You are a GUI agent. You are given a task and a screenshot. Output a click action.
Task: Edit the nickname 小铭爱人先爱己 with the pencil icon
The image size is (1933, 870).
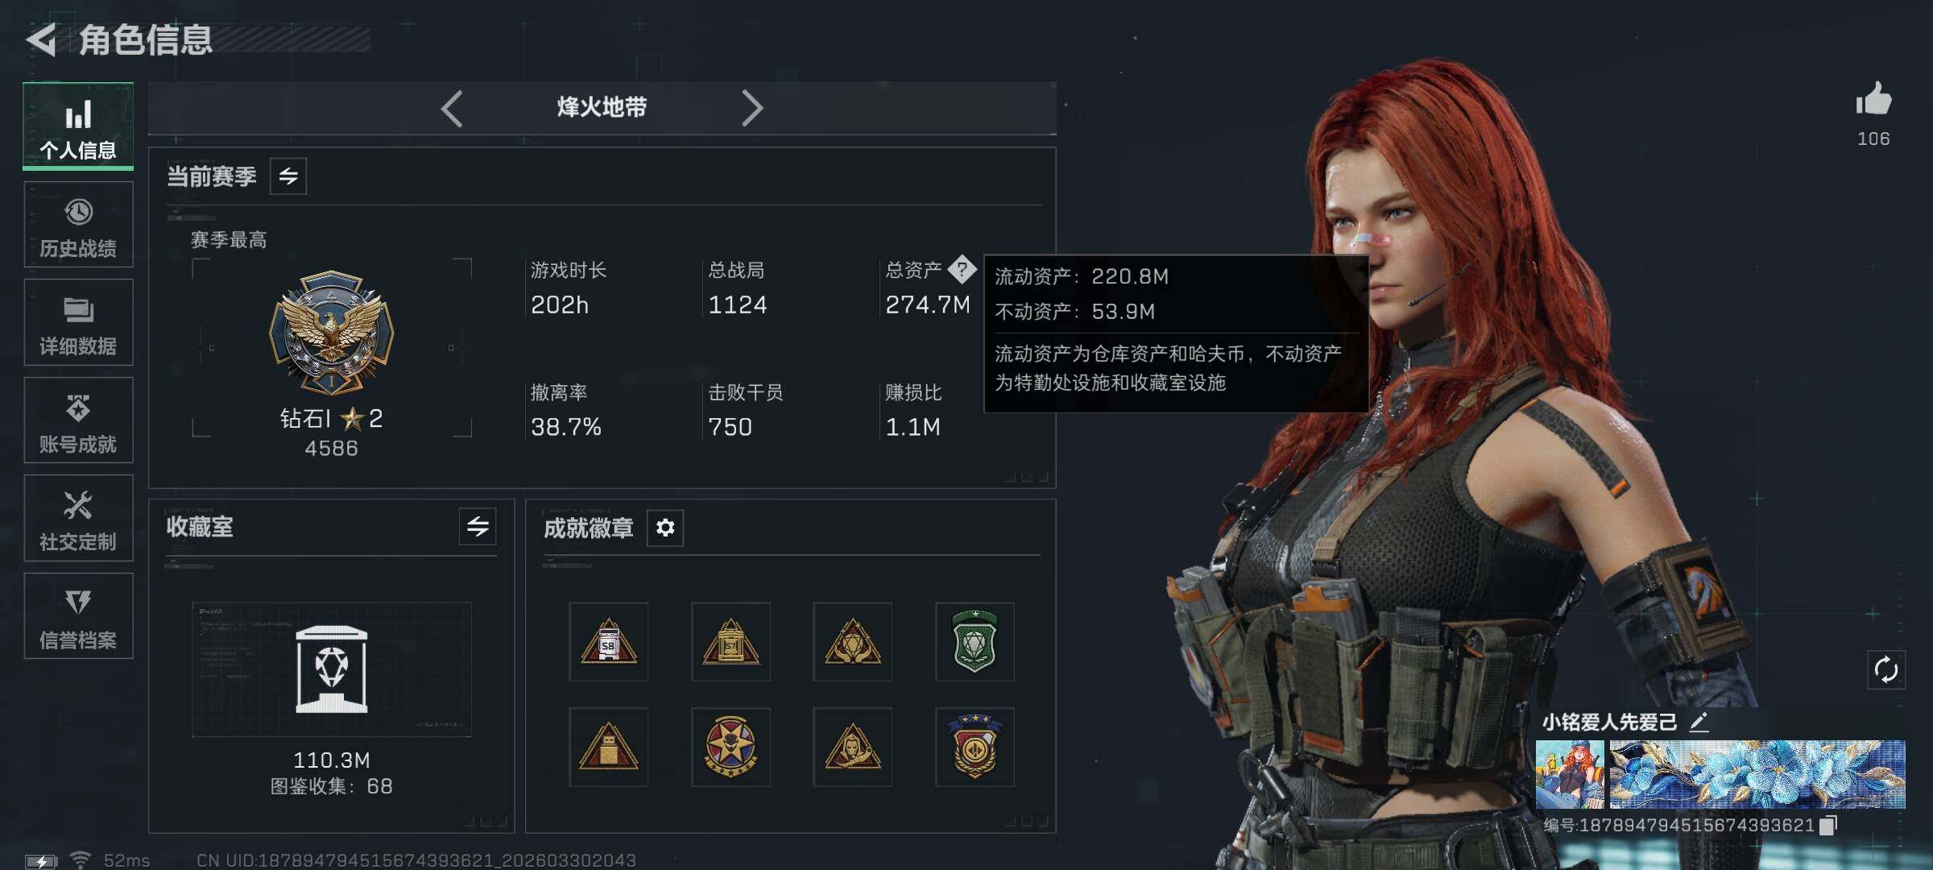[x=1699, y=723]
